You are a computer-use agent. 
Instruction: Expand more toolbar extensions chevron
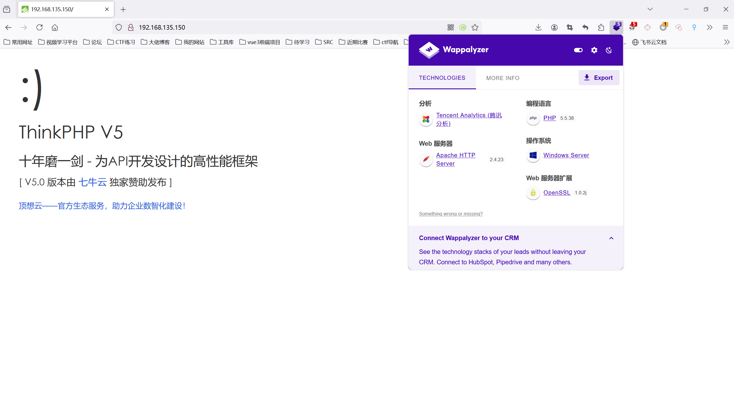point(710,27)
